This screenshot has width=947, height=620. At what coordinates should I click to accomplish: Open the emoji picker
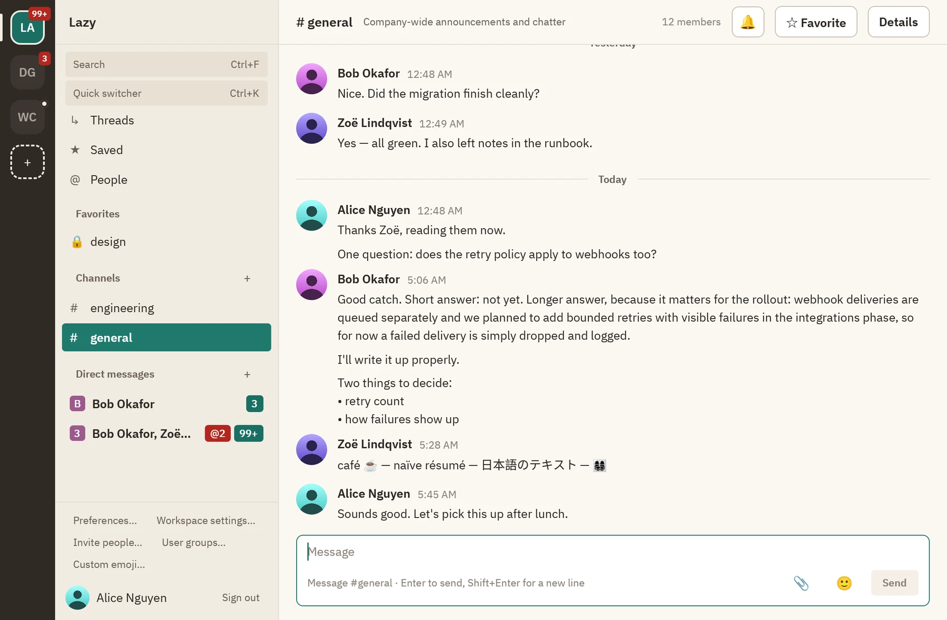(x=844, y=583)
